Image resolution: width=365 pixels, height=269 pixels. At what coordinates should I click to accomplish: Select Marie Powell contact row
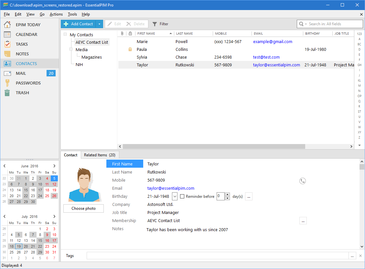(236, 42)
